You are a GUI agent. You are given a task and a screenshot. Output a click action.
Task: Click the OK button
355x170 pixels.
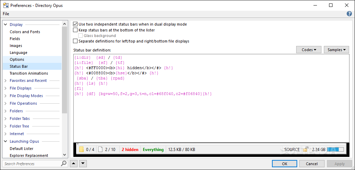(x=285, y=164)
